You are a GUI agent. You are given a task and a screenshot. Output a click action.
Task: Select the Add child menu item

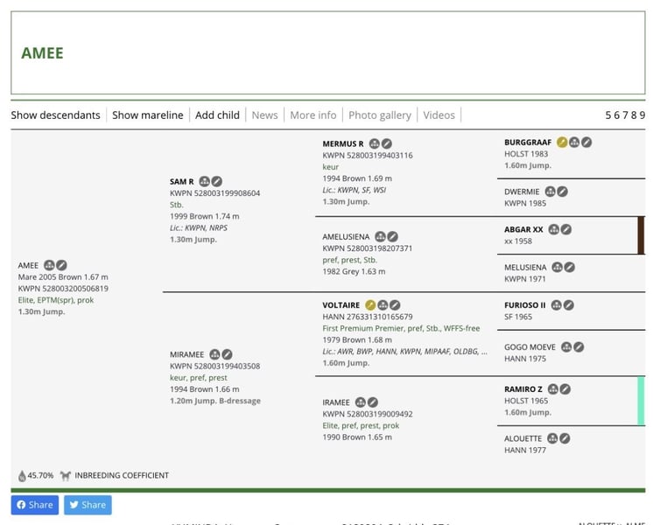[217, 115]
